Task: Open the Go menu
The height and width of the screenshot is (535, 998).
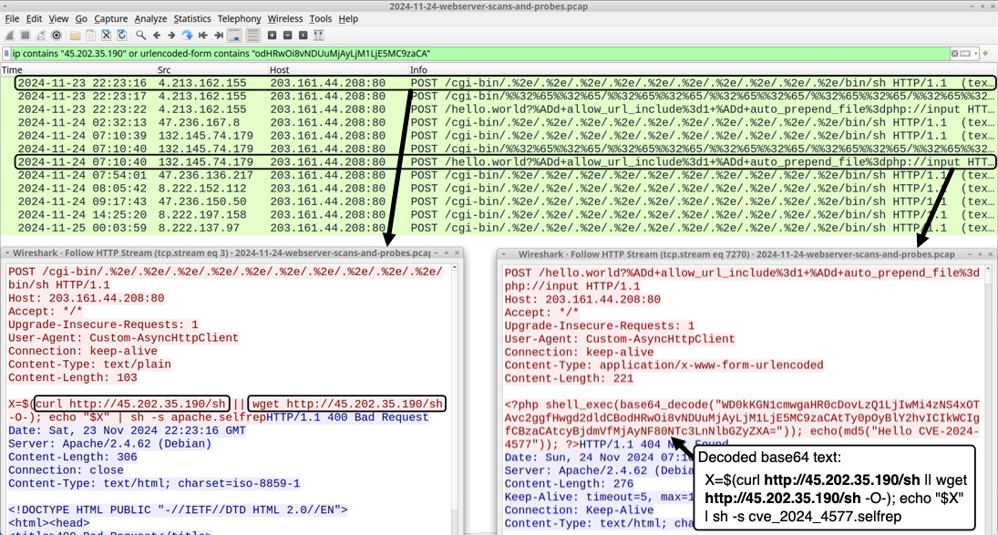Action: coord(81,19)
